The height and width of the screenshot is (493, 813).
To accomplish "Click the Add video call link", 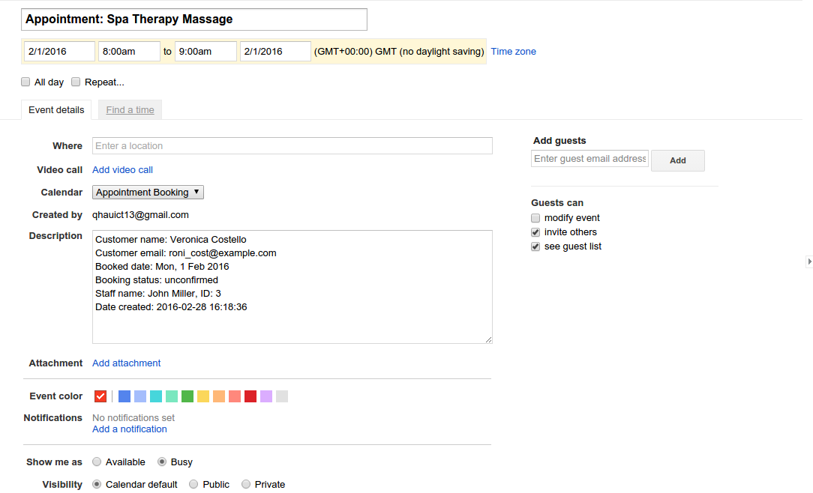I will [122, 170].
